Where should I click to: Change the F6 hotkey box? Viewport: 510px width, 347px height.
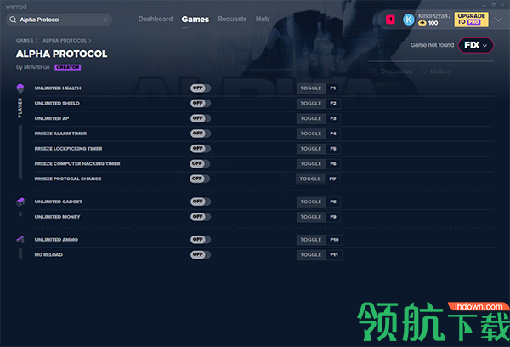point(333,164)
